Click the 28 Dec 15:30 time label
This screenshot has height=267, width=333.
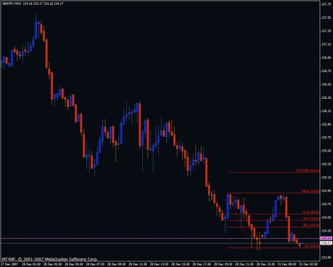[180, 264]
